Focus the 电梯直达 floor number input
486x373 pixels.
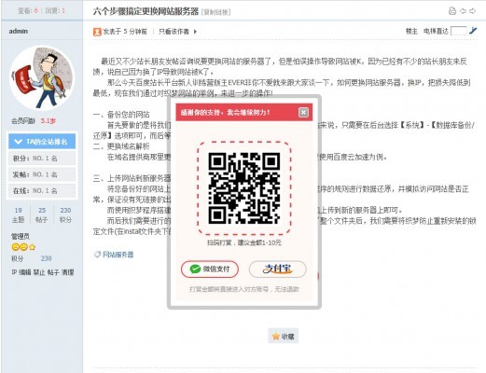click(459, 31)
